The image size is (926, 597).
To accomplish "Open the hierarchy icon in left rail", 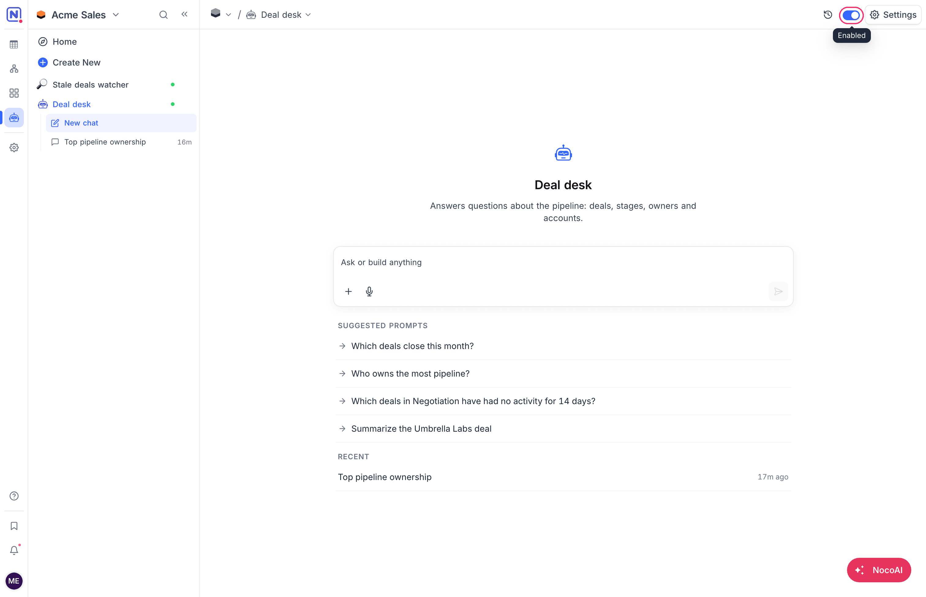I will tap(14, 69).
